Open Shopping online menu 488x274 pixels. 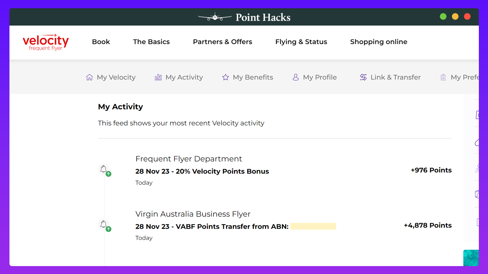(379, 42)
